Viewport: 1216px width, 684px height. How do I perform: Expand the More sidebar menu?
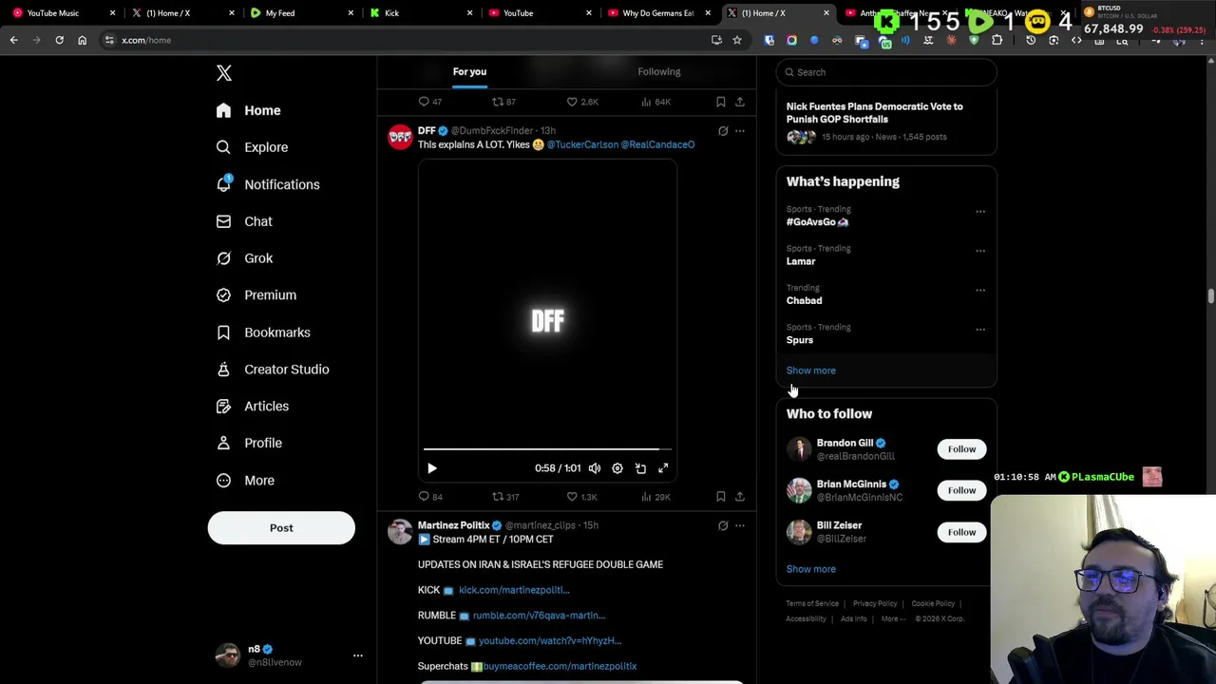pos(245,480)
